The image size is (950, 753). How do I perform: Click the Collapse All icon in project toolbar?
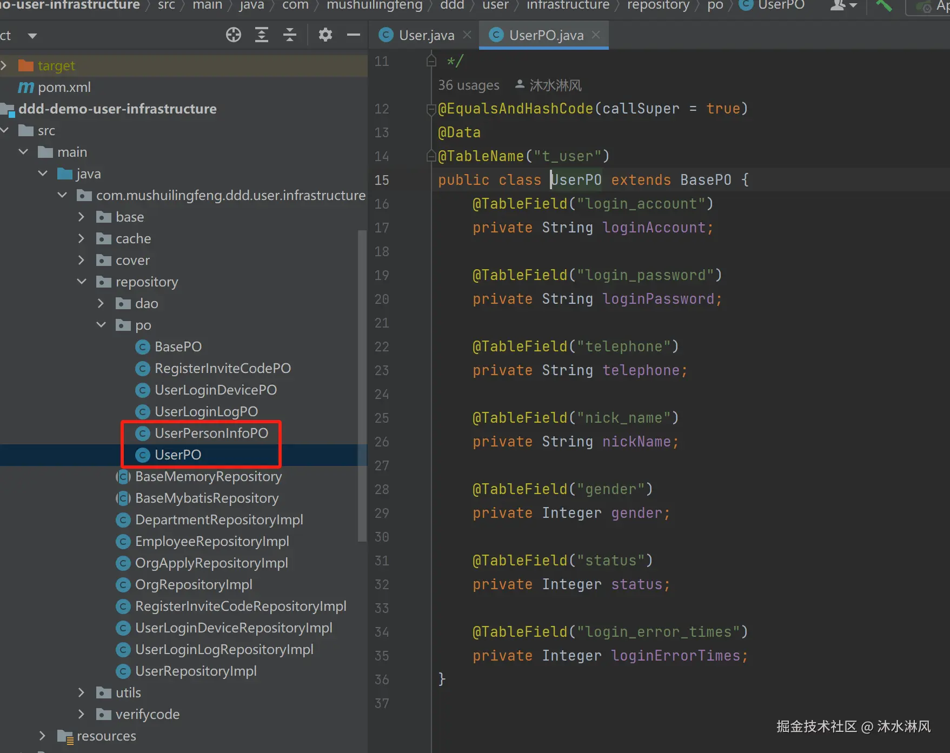pos(290,35)
